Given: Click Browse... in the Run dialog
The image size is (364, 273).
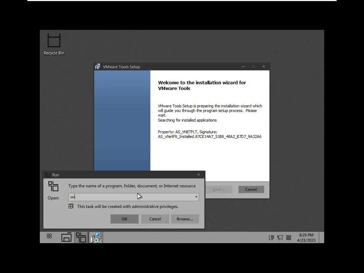Looking at the screenshot, I should click(x=185, y=219).
